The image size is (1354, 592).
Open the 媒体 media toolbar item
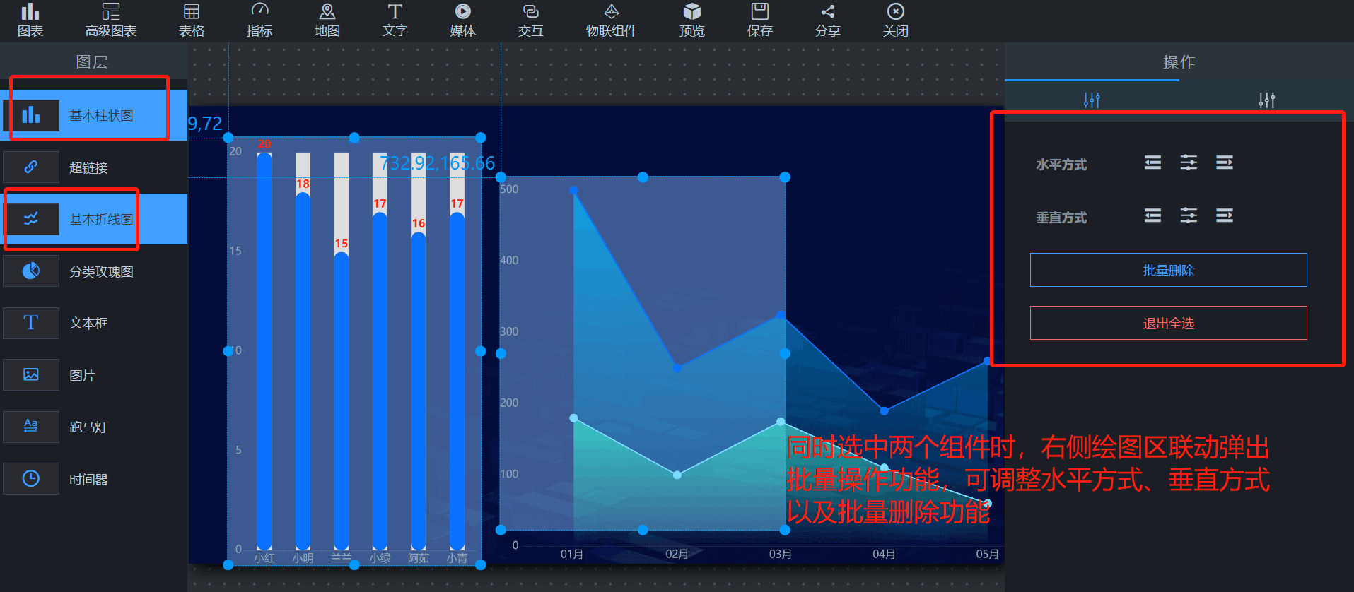point(463,20)
